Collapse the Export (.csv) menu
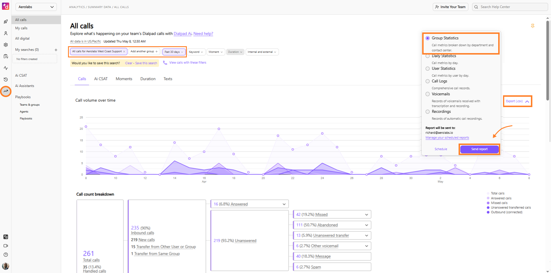The image size is (551, 273). [x=517, y=101]
